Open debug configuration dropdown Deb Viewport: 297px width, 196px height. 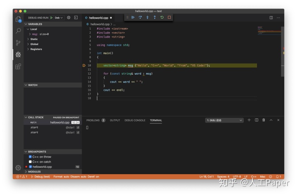click(59, 18)
